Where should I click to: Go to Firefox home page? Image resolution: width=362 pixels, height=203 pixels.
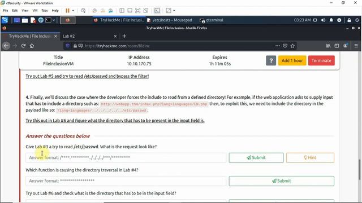pos(32,46)
